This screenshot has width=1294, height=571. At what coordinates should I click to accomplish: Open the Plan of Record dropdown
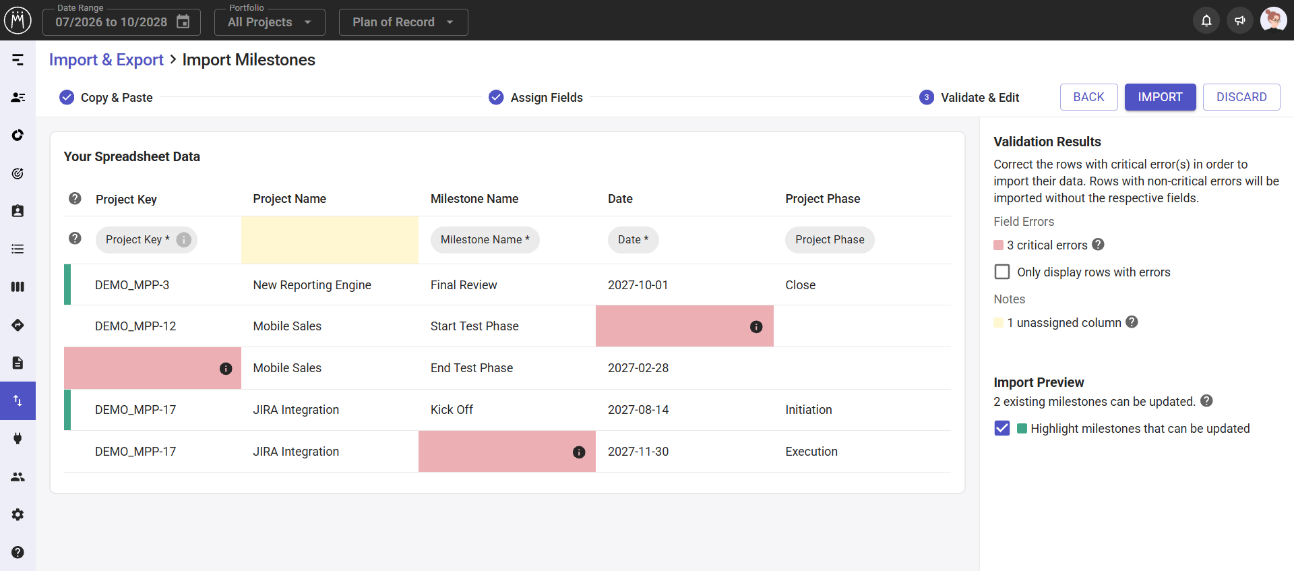403,22
